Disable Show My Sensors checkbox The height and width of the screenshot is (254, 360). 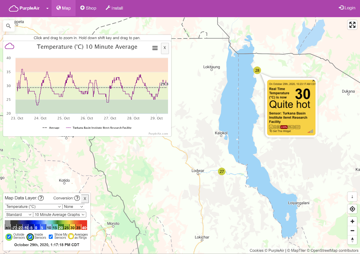[51, 237]
